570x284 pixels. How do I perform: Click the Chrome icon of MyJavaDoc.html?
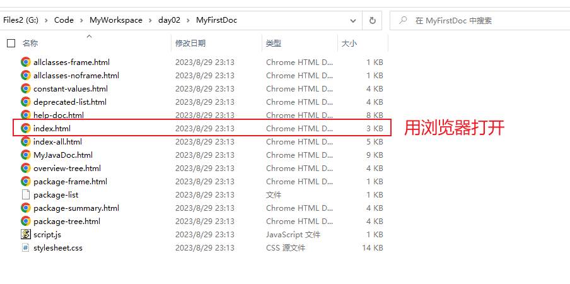tap(26, 155)
